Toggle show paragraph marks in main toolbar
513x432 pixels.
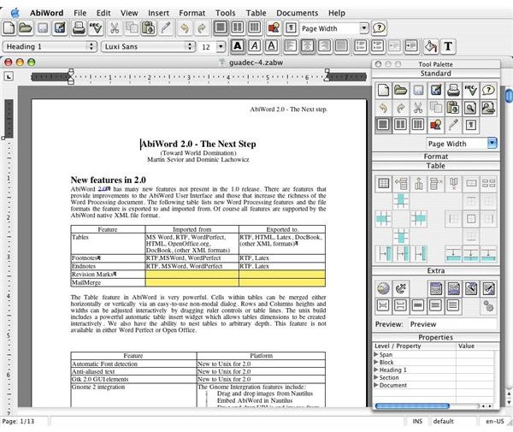[x=292, y=28]
